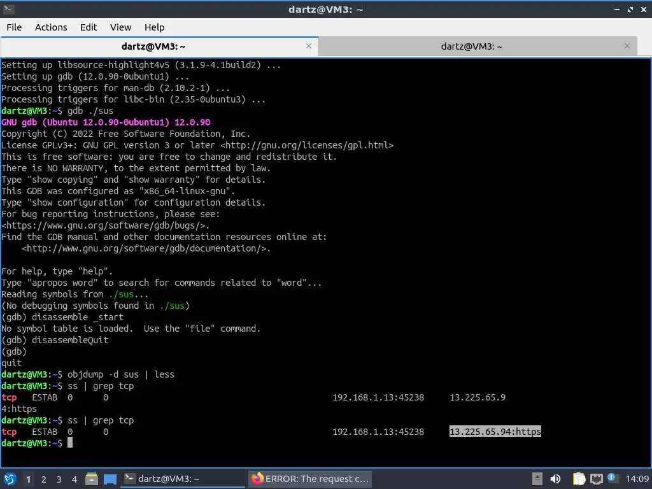Click '(No debugging symbols found in ./sus)' line
Image resolution: width=652 pixels, height=489 pixels.
(96, 306)
